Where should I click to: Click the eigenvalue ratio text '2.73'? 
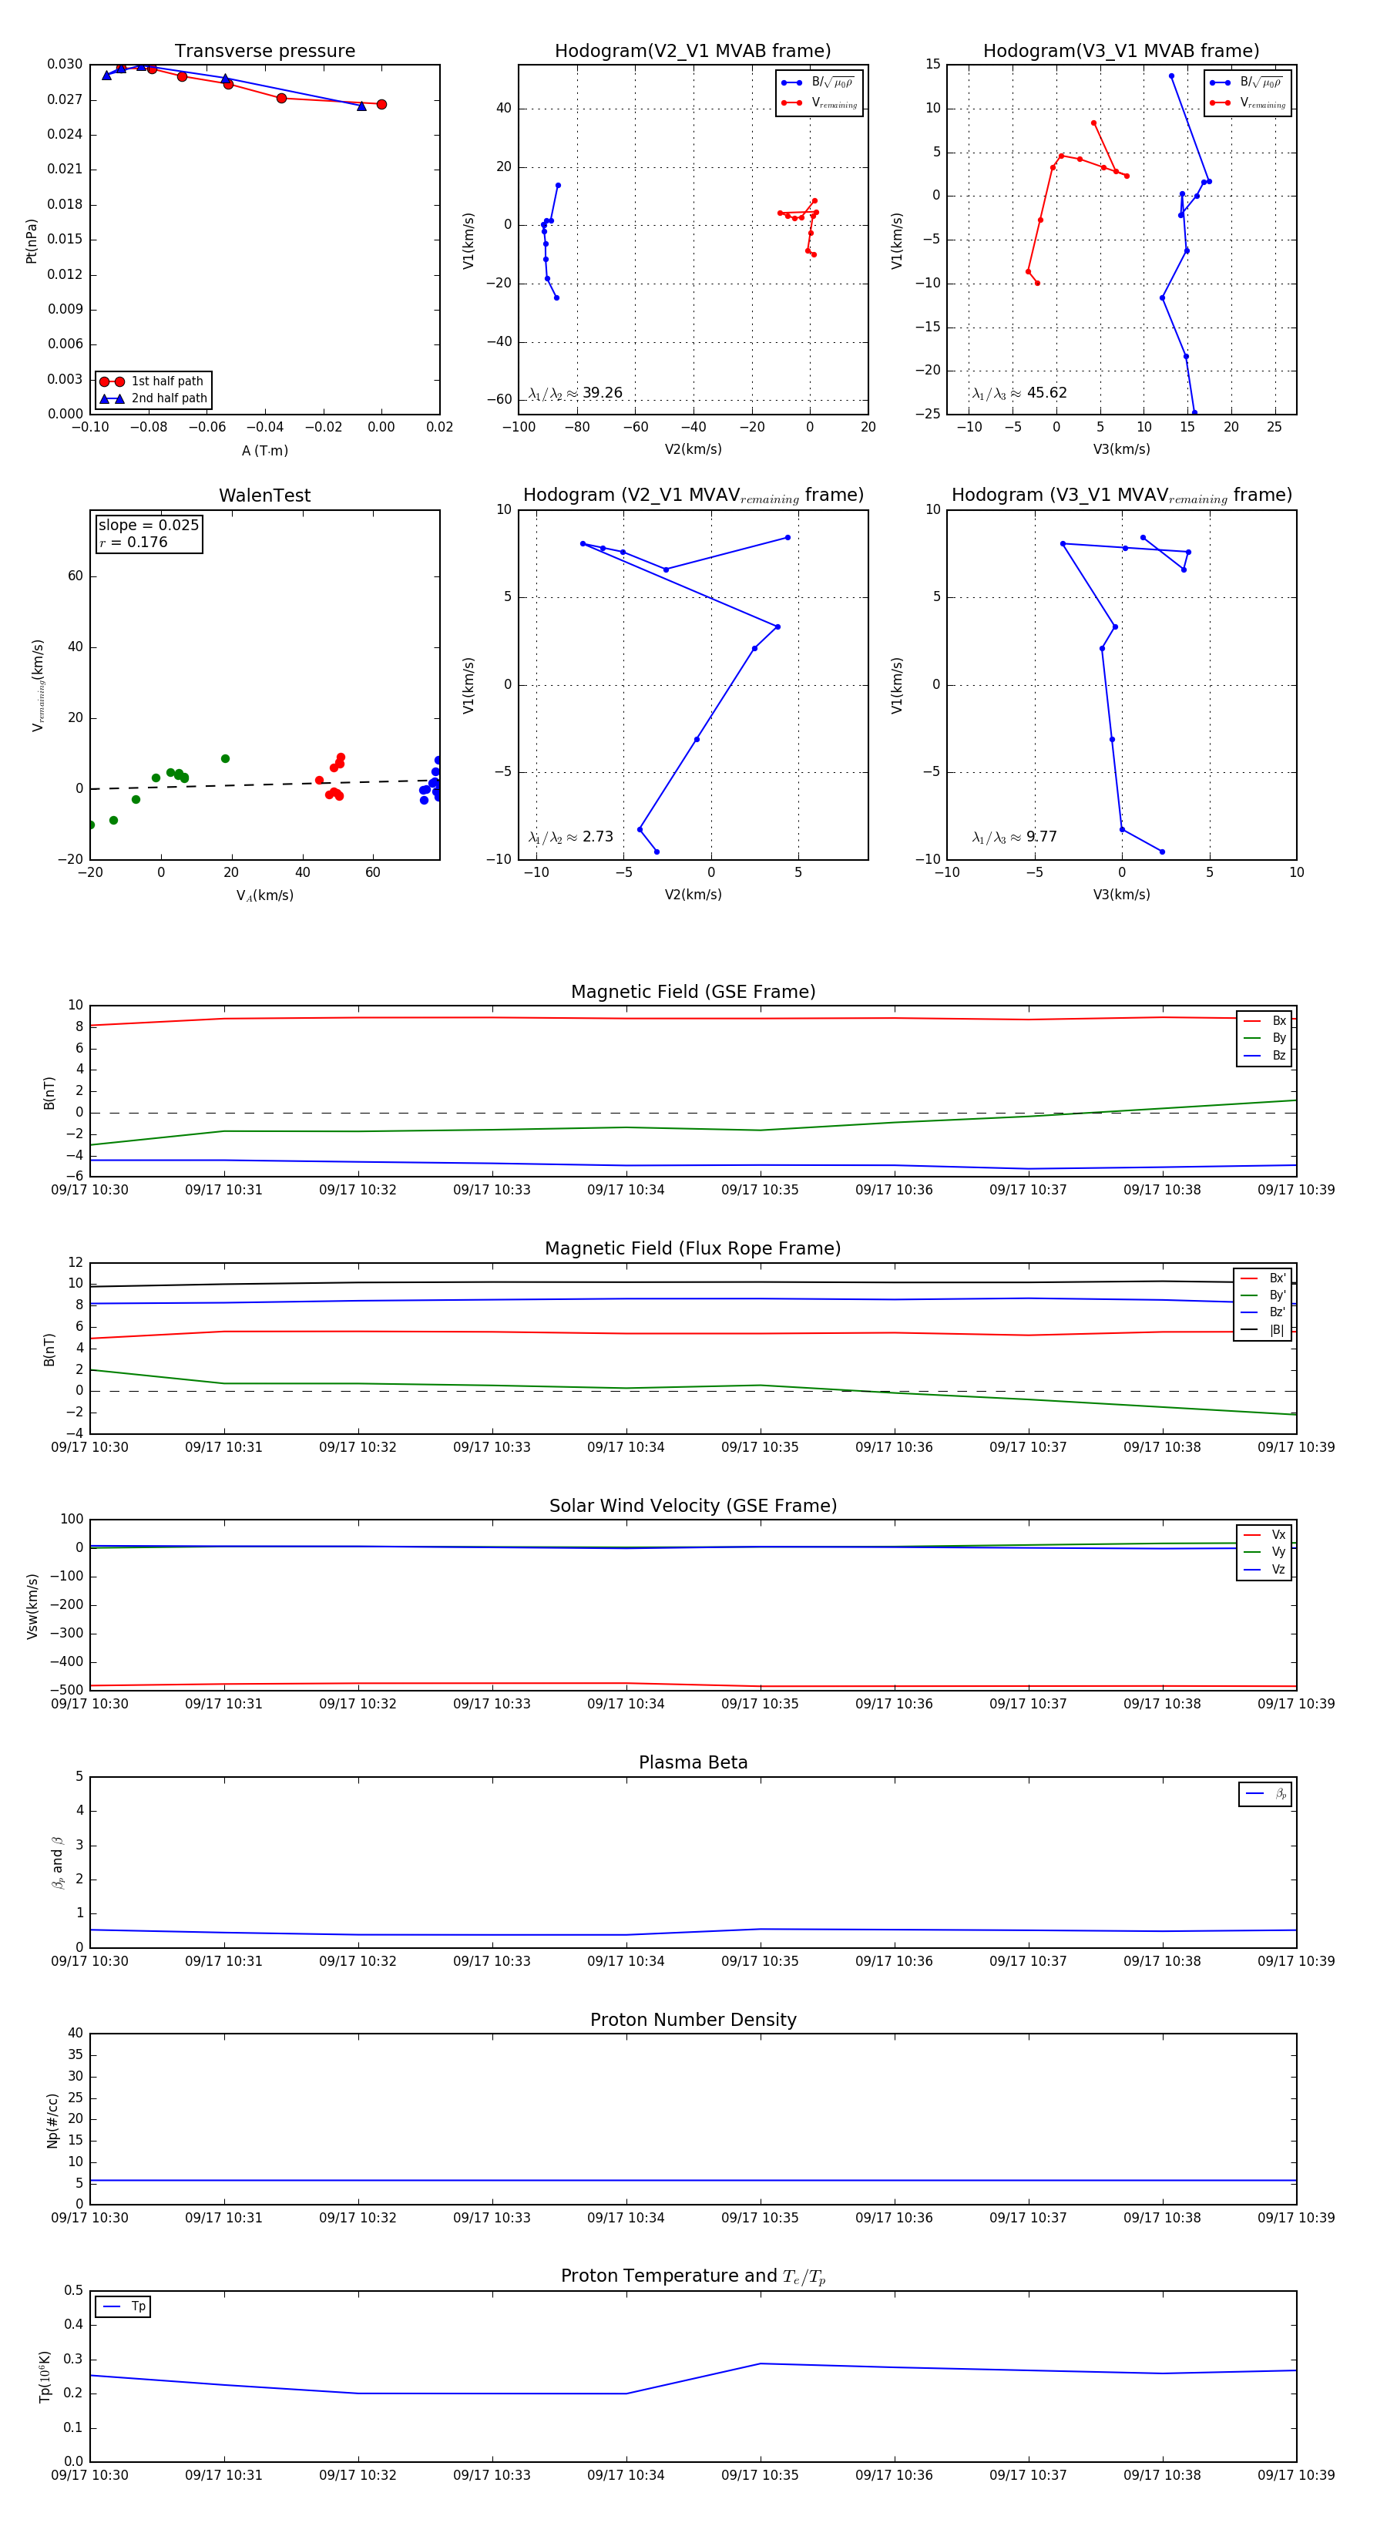click(x=597, y=837)
